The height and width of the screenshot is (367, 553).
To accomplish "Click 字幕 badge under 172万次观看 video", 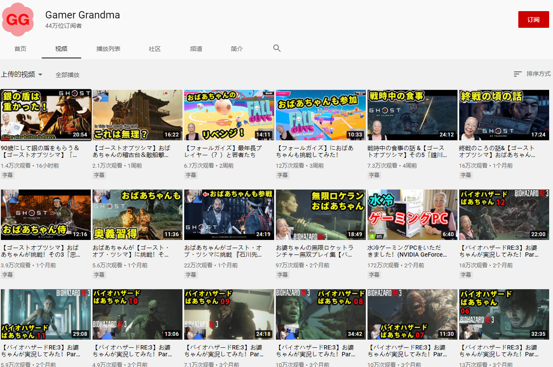I will point(374,275).
